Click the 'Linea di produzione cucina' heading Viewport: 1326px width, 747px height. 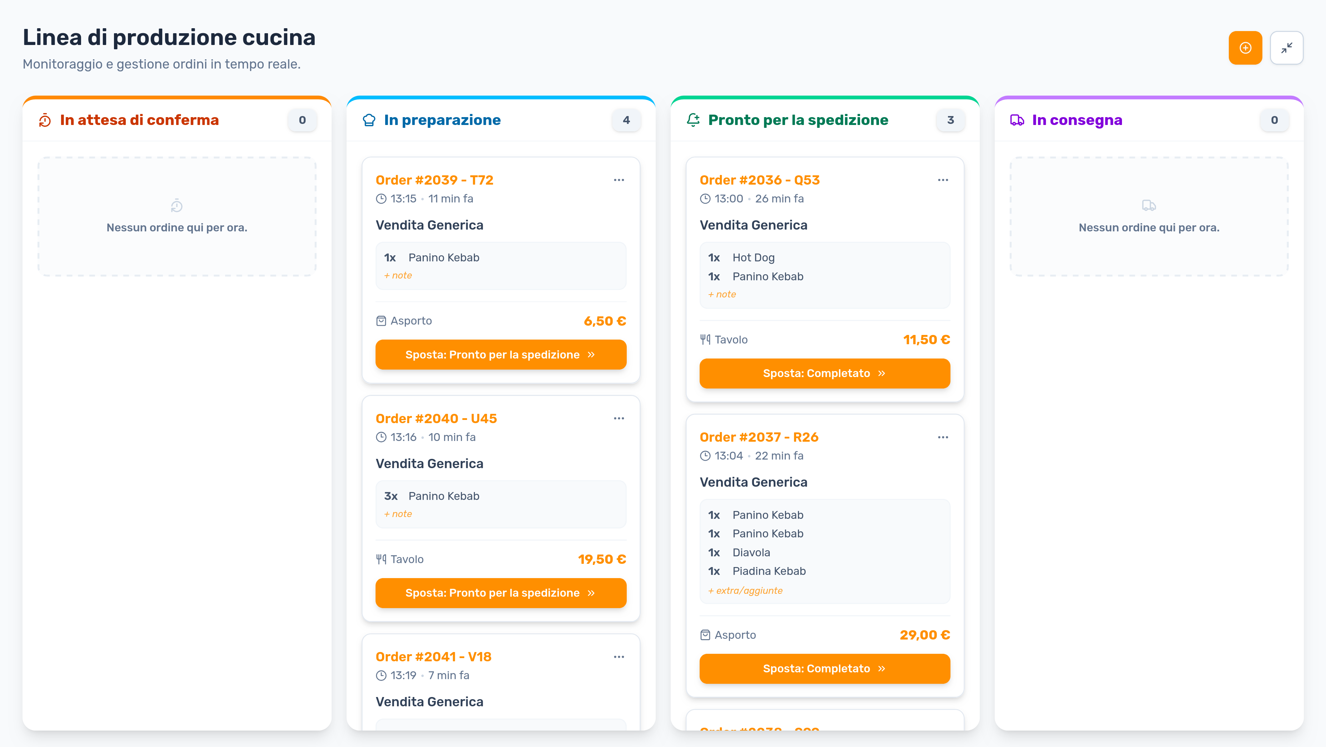pos(169,37)
